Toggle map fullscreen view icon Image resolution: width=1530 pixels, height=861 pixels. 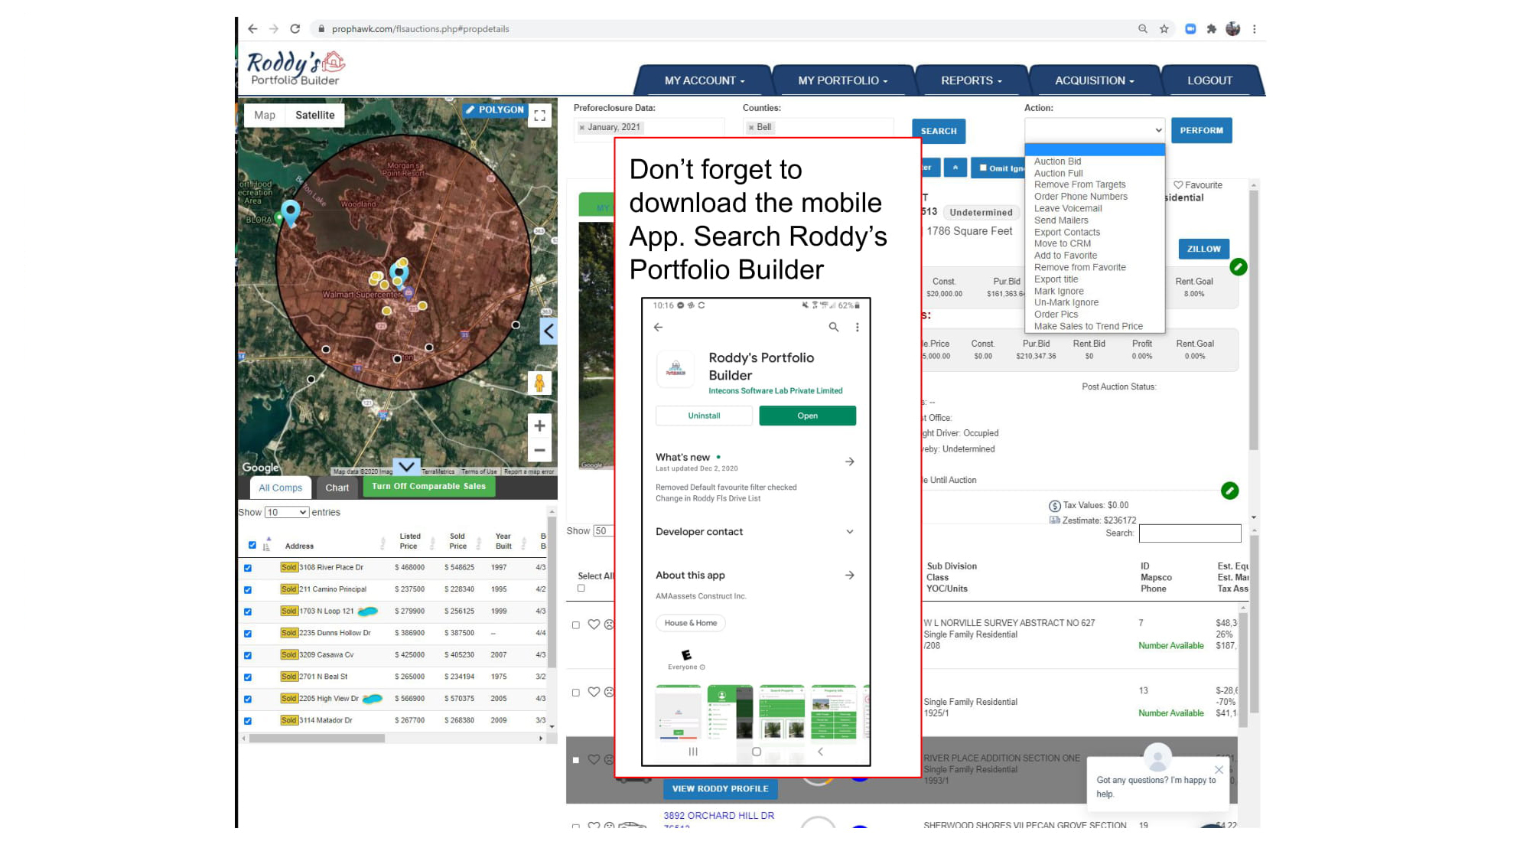tap(539, 116)
